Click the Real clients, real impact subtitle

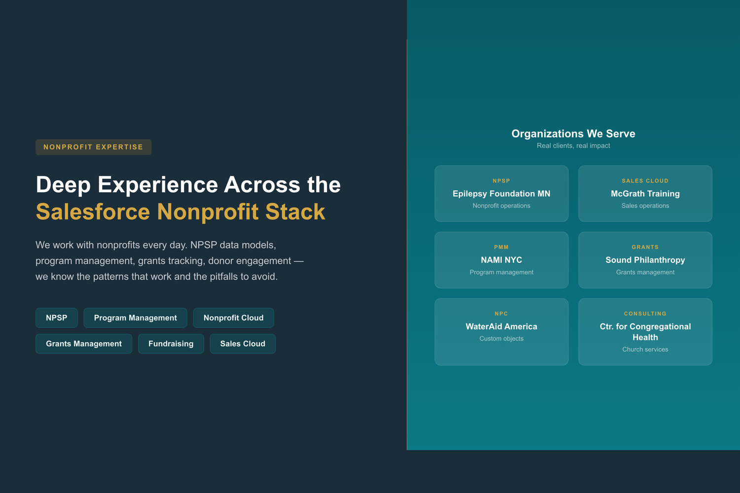pos(573,146)
